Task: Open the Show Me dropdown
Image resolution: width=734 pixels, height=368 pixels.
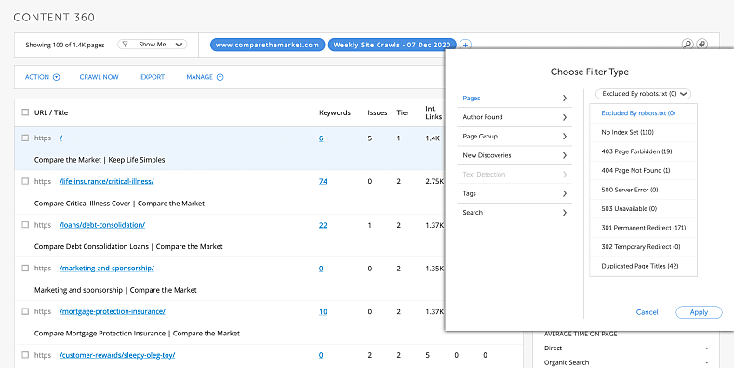Action: coord(153,45)
